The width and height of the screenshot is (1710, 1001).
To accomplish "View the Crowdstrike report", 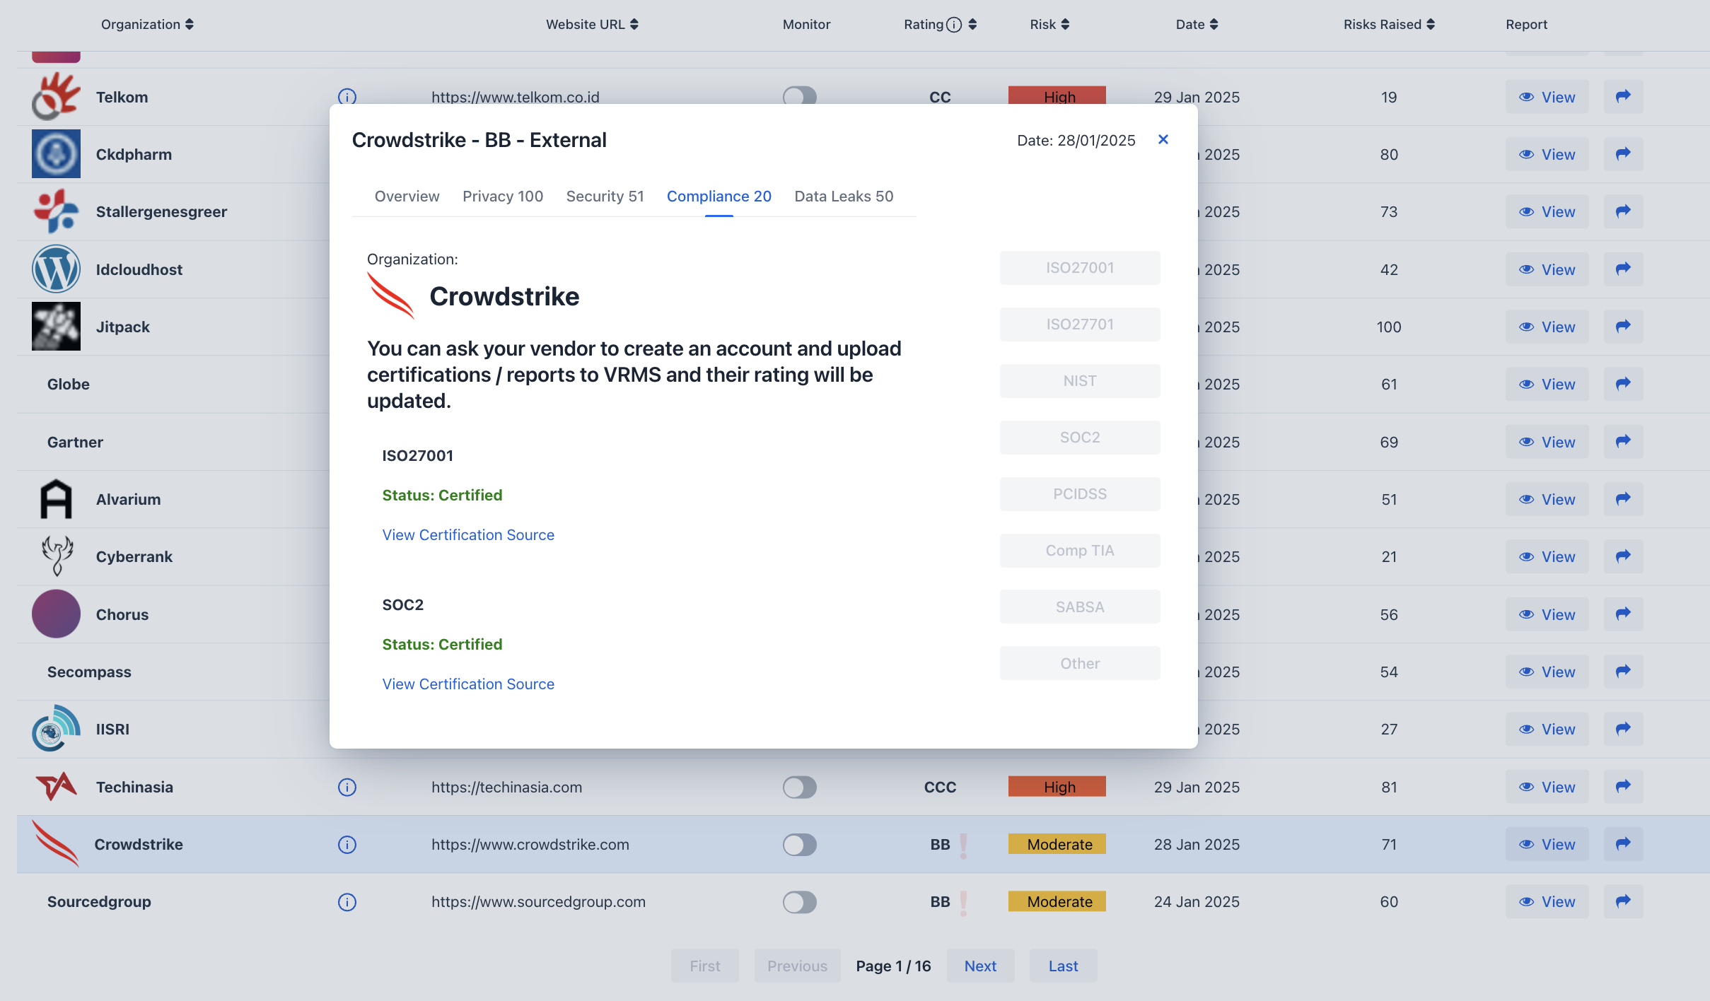I will [1547, 844].
